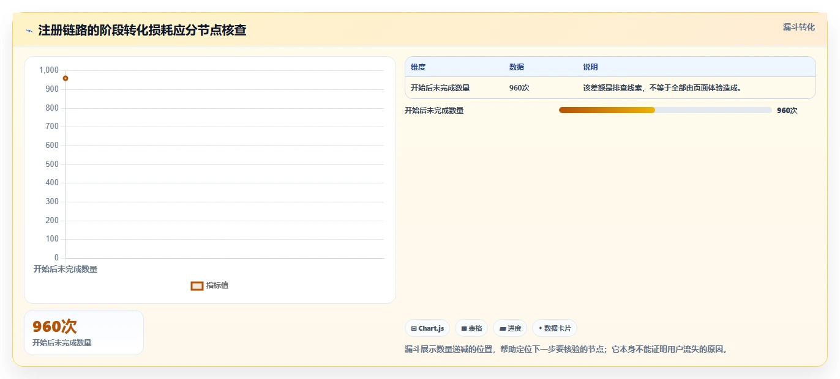This screenshot has height=379, width=840.
Task: Select the 数据卡片 tag chip
Action: [x=555, y=328]
